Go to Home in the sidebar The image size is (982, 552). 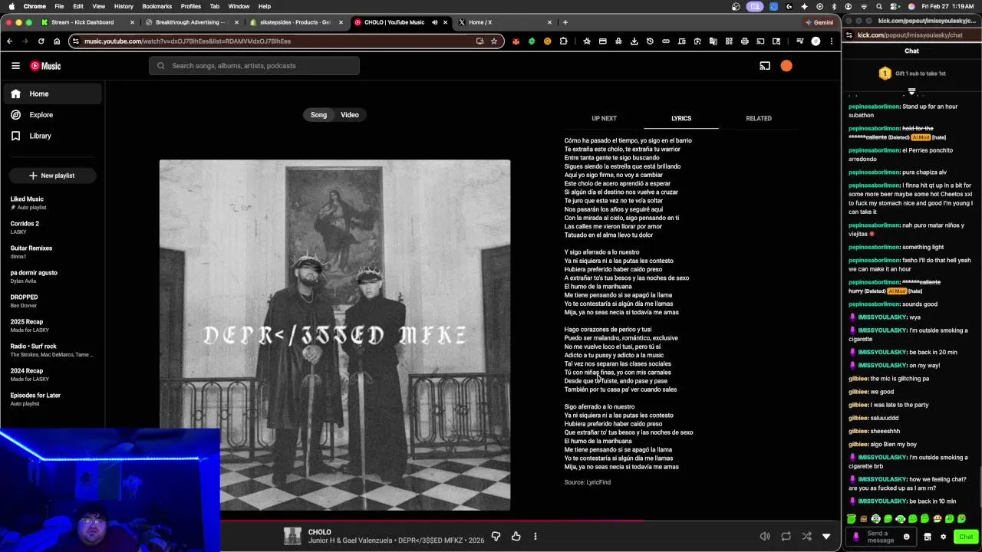click(x=53, y=94)
